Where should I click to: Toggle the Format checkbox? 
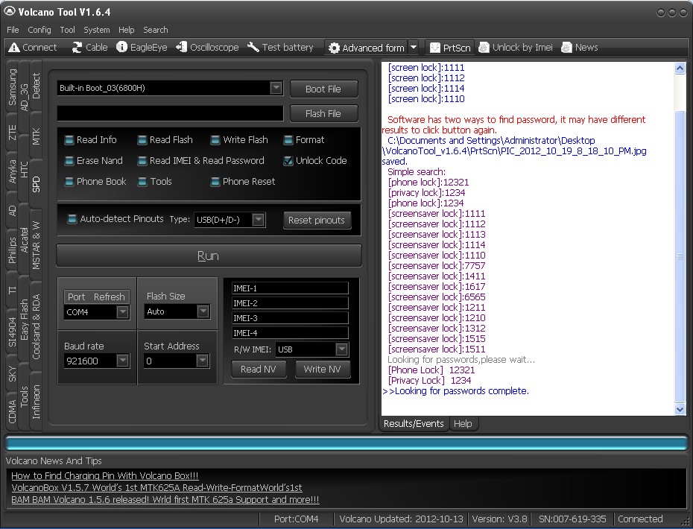288,140
